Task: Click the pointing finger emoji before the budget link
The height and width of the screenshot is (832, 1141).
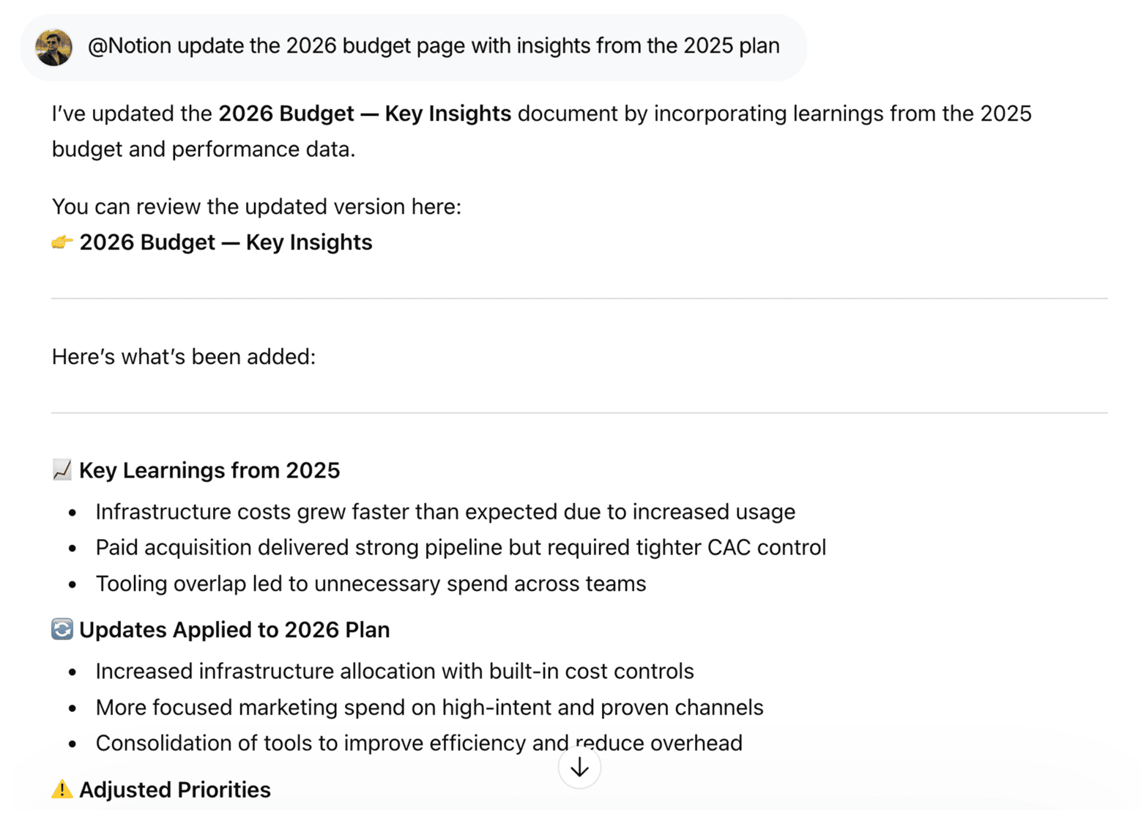Action: pyautogui.click(x=63, y=242)
